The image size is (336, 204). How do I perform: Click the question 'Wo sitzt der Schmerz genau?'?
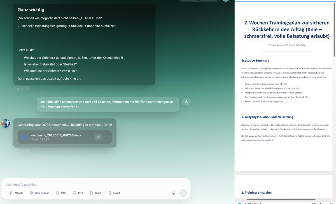tap(73, 58)
